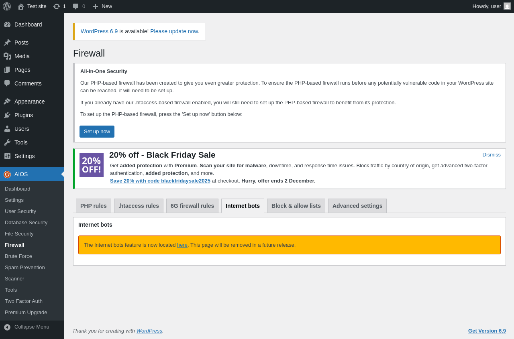Open Scanner submenu item
Viewport: 514px width, 339px height.
(32, 279)
